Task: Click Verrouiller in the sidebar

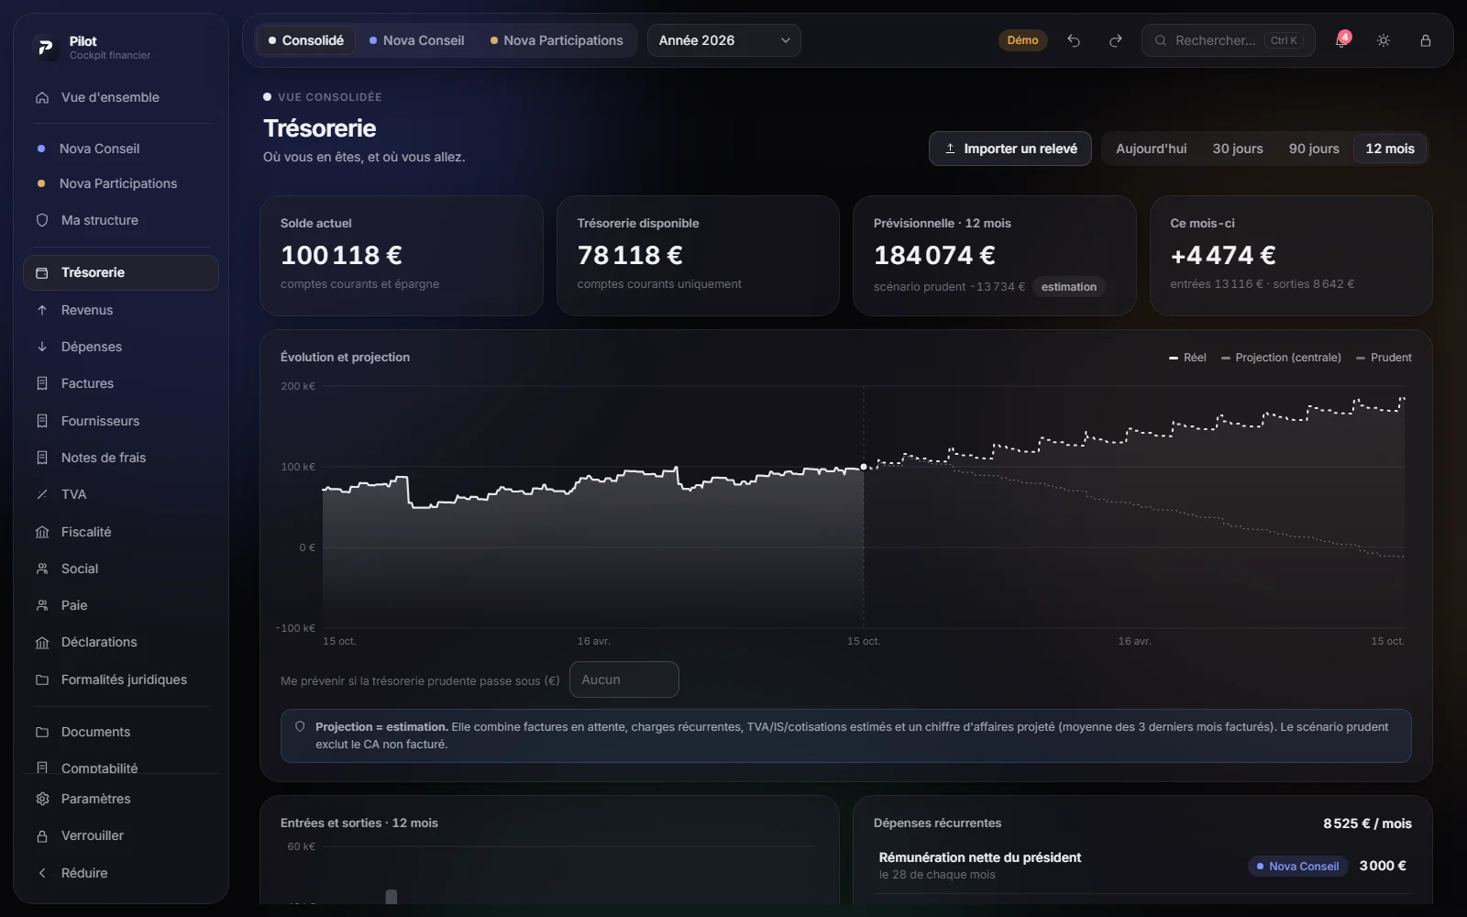Action: pyautogui.click(x=121, y=835)
